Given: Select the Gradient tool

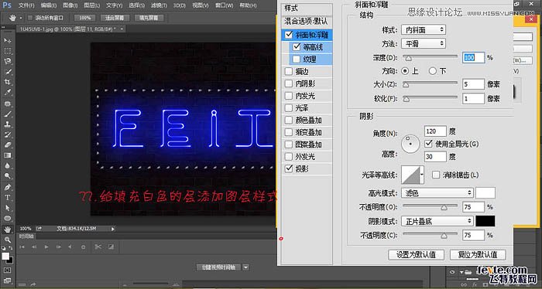Looking at the screenshot, I should click(x=8, y=155).
